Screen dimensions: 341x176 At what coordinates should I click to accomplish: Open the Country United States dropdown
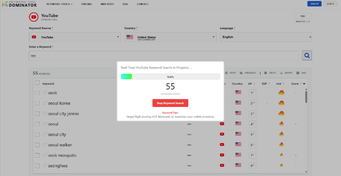(170, 37)
